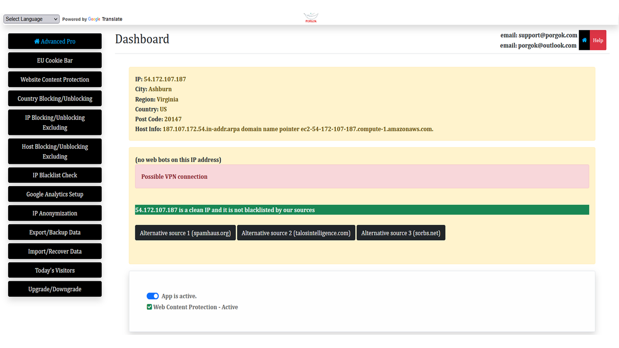
Task: Click the blue home icon button
Action: 584,41
